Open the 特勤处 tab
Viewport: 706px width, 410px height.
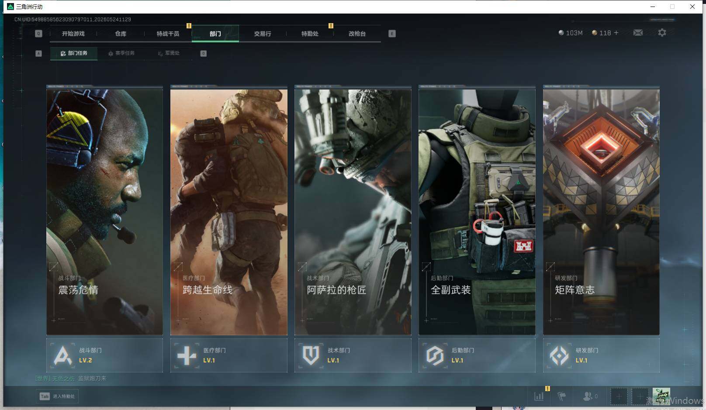(310, 34)
